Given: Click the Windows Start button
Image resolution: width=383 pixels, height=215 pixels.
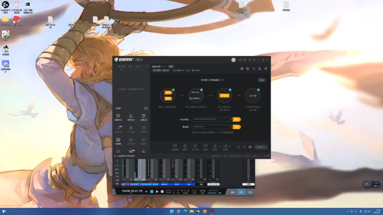Looking at the screenshot, I should [172, 211].
